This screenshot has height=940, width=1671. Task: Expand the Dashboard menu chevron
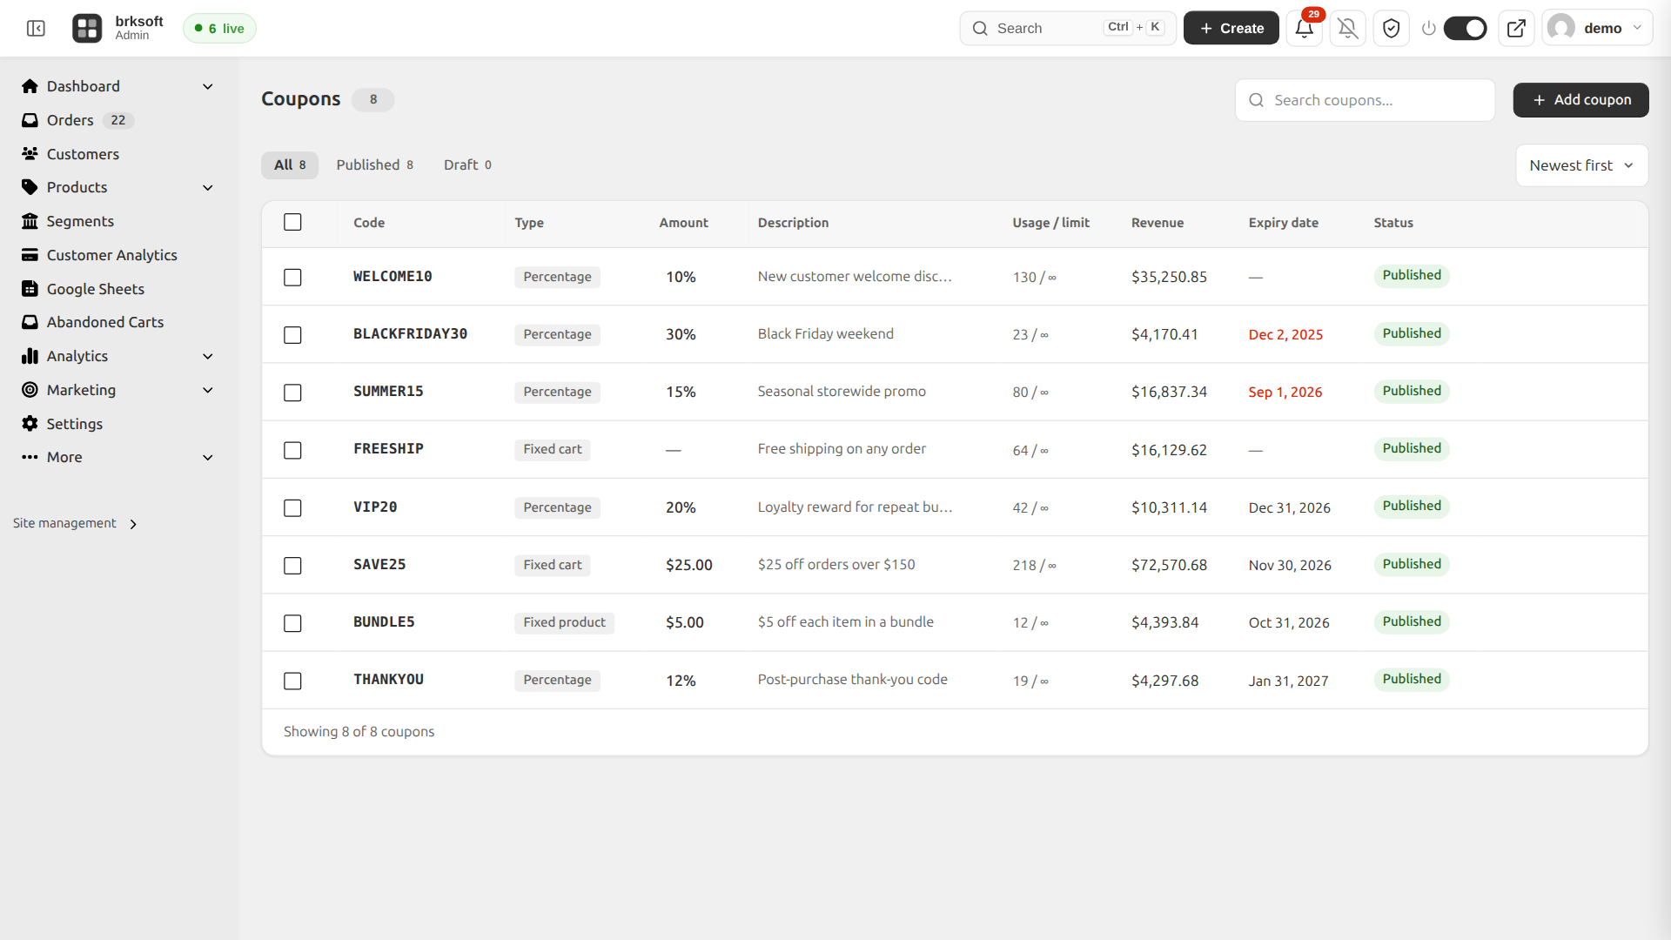coord(208,86)
